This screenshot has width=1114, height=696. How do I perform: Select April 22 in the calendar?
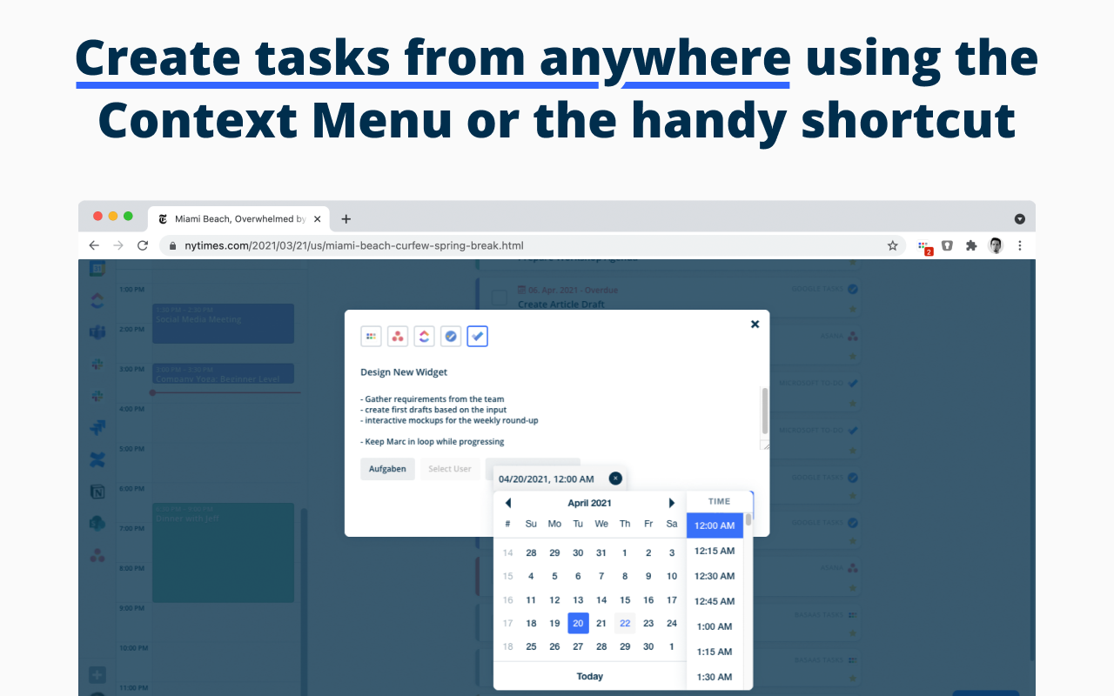[x=625, y=623]
